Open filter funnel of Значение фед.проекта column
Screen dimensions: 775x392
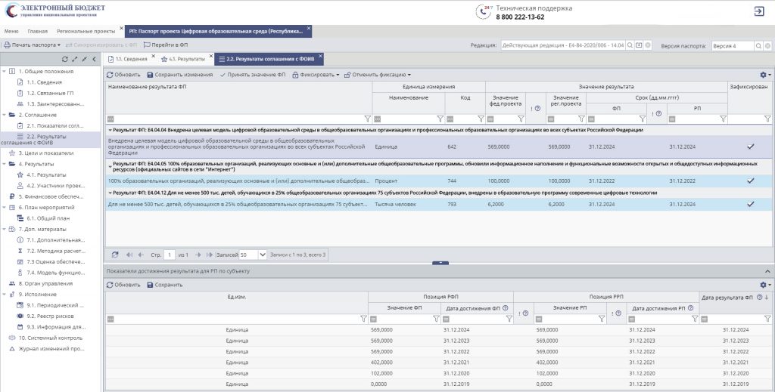(521, 119)
